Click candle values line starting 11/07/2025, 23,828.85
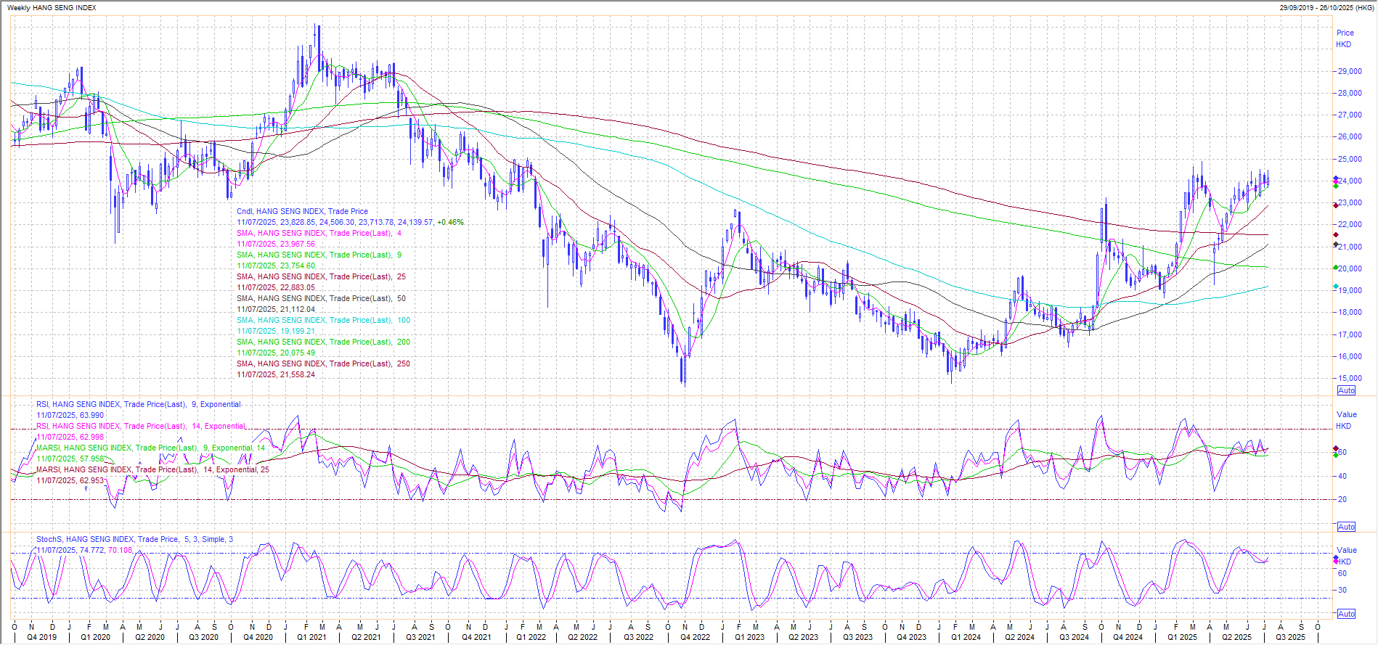1378x645 pixels. (x=350, y=223)
